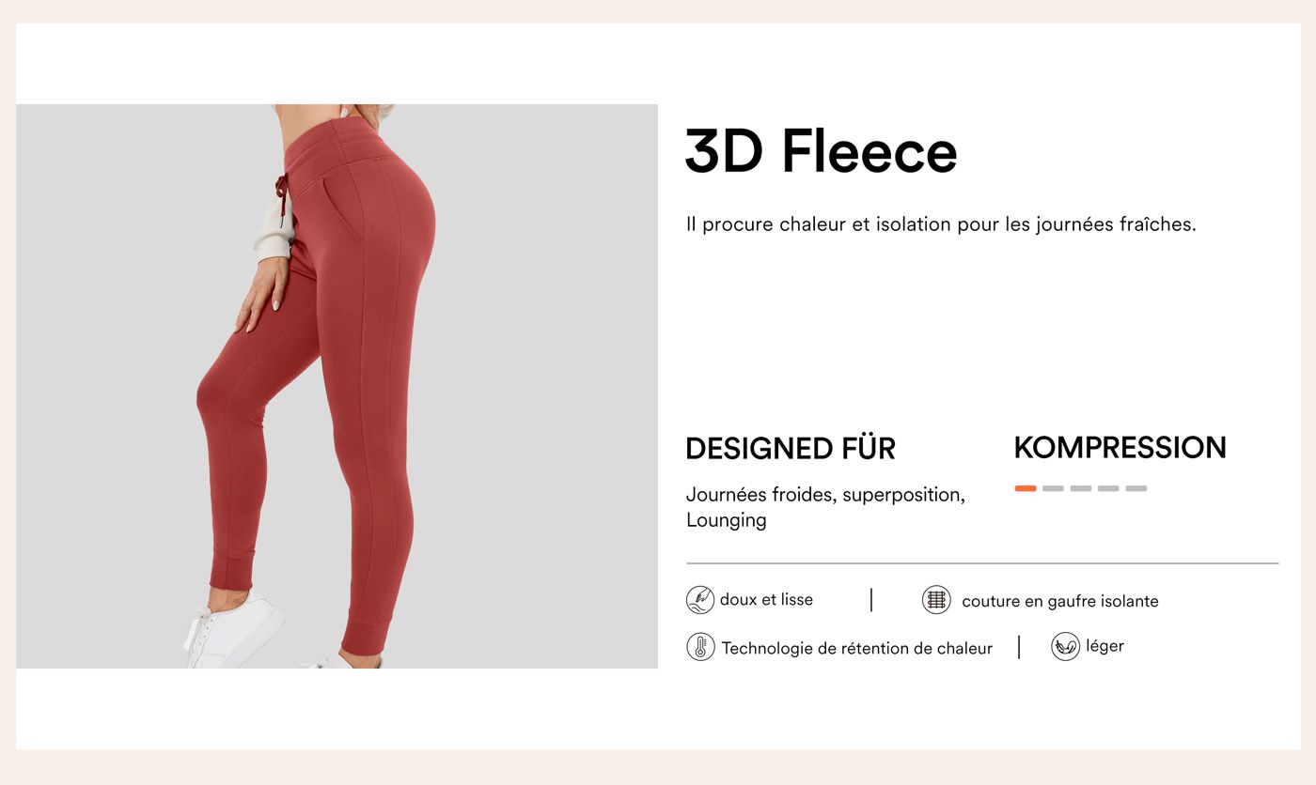The image size is (1316, 785).
Task: Select the third compression level segment
Action: [1081, 488]
